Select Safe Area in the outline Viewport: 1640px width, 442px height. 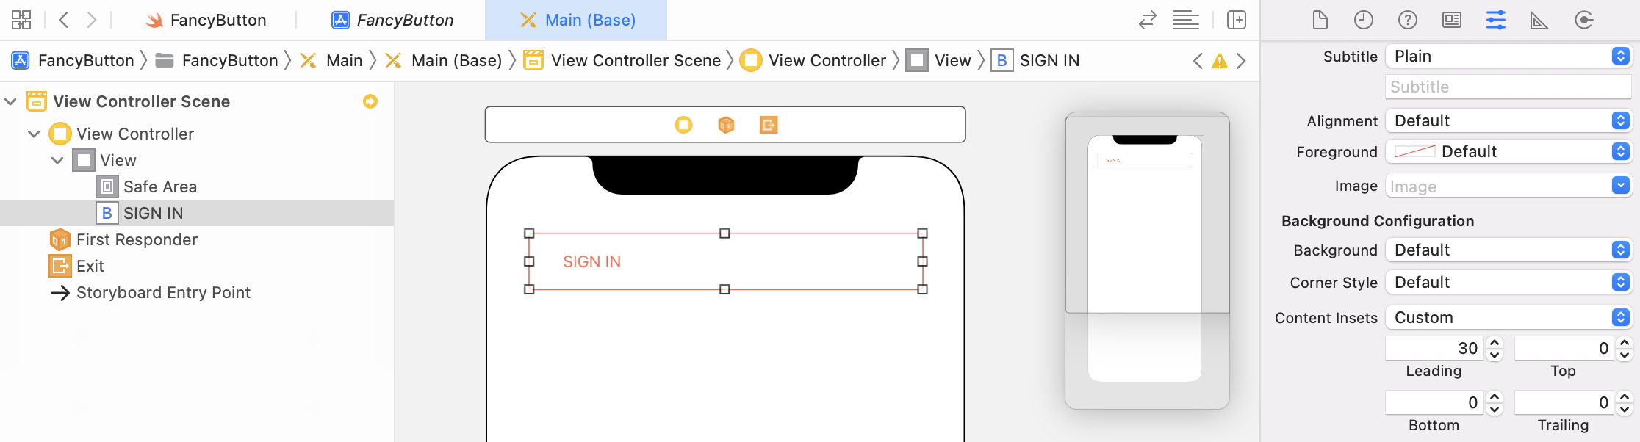[159, 186]
